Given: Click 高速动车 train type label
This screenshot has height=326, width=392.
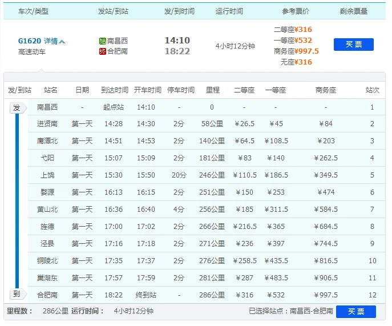Looking at the screenshot, I should (32, 52).
